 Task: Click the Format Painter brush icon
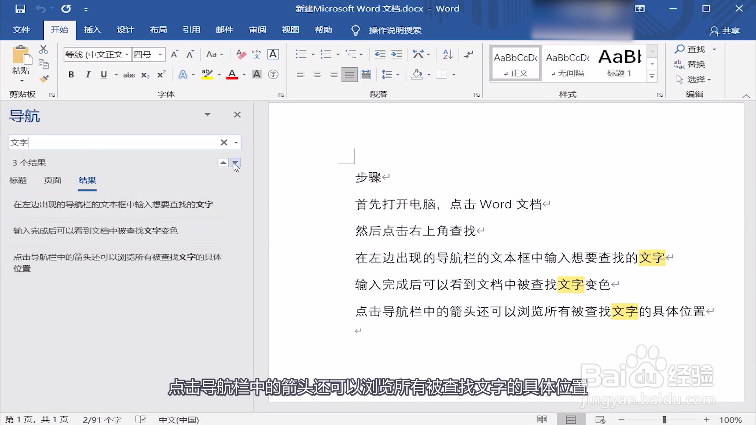click(44, 79)
